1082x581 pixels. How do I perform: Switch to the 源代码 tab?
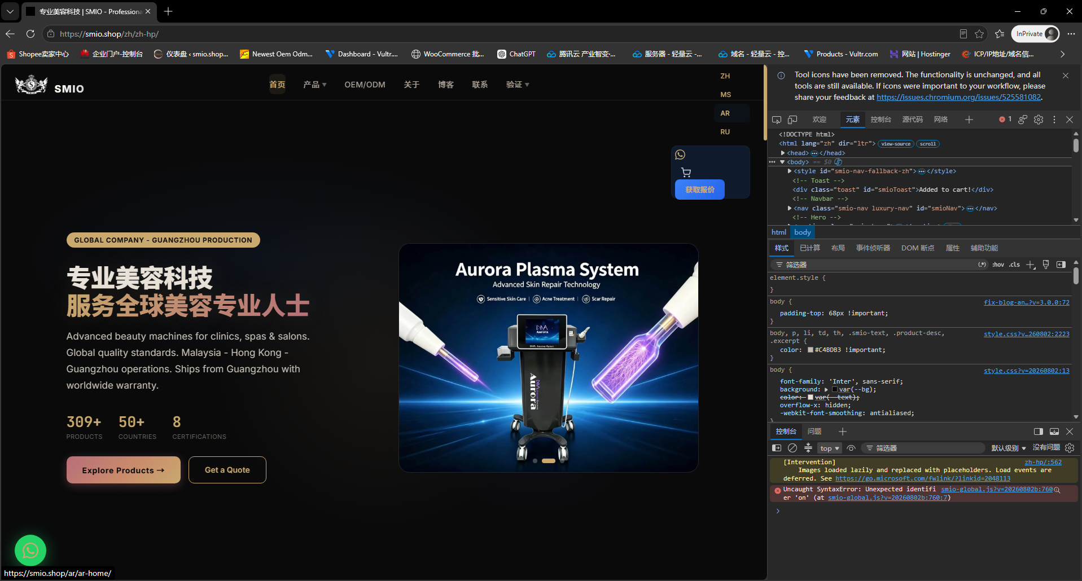coord(912,120)
